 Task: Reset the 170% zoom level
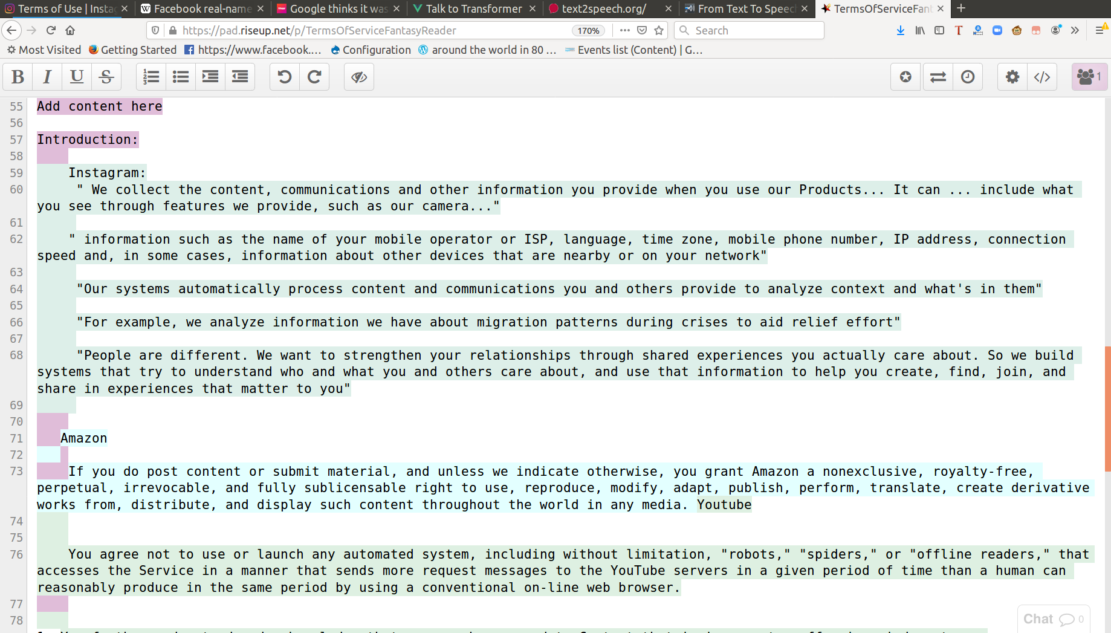tap(588, 30)
